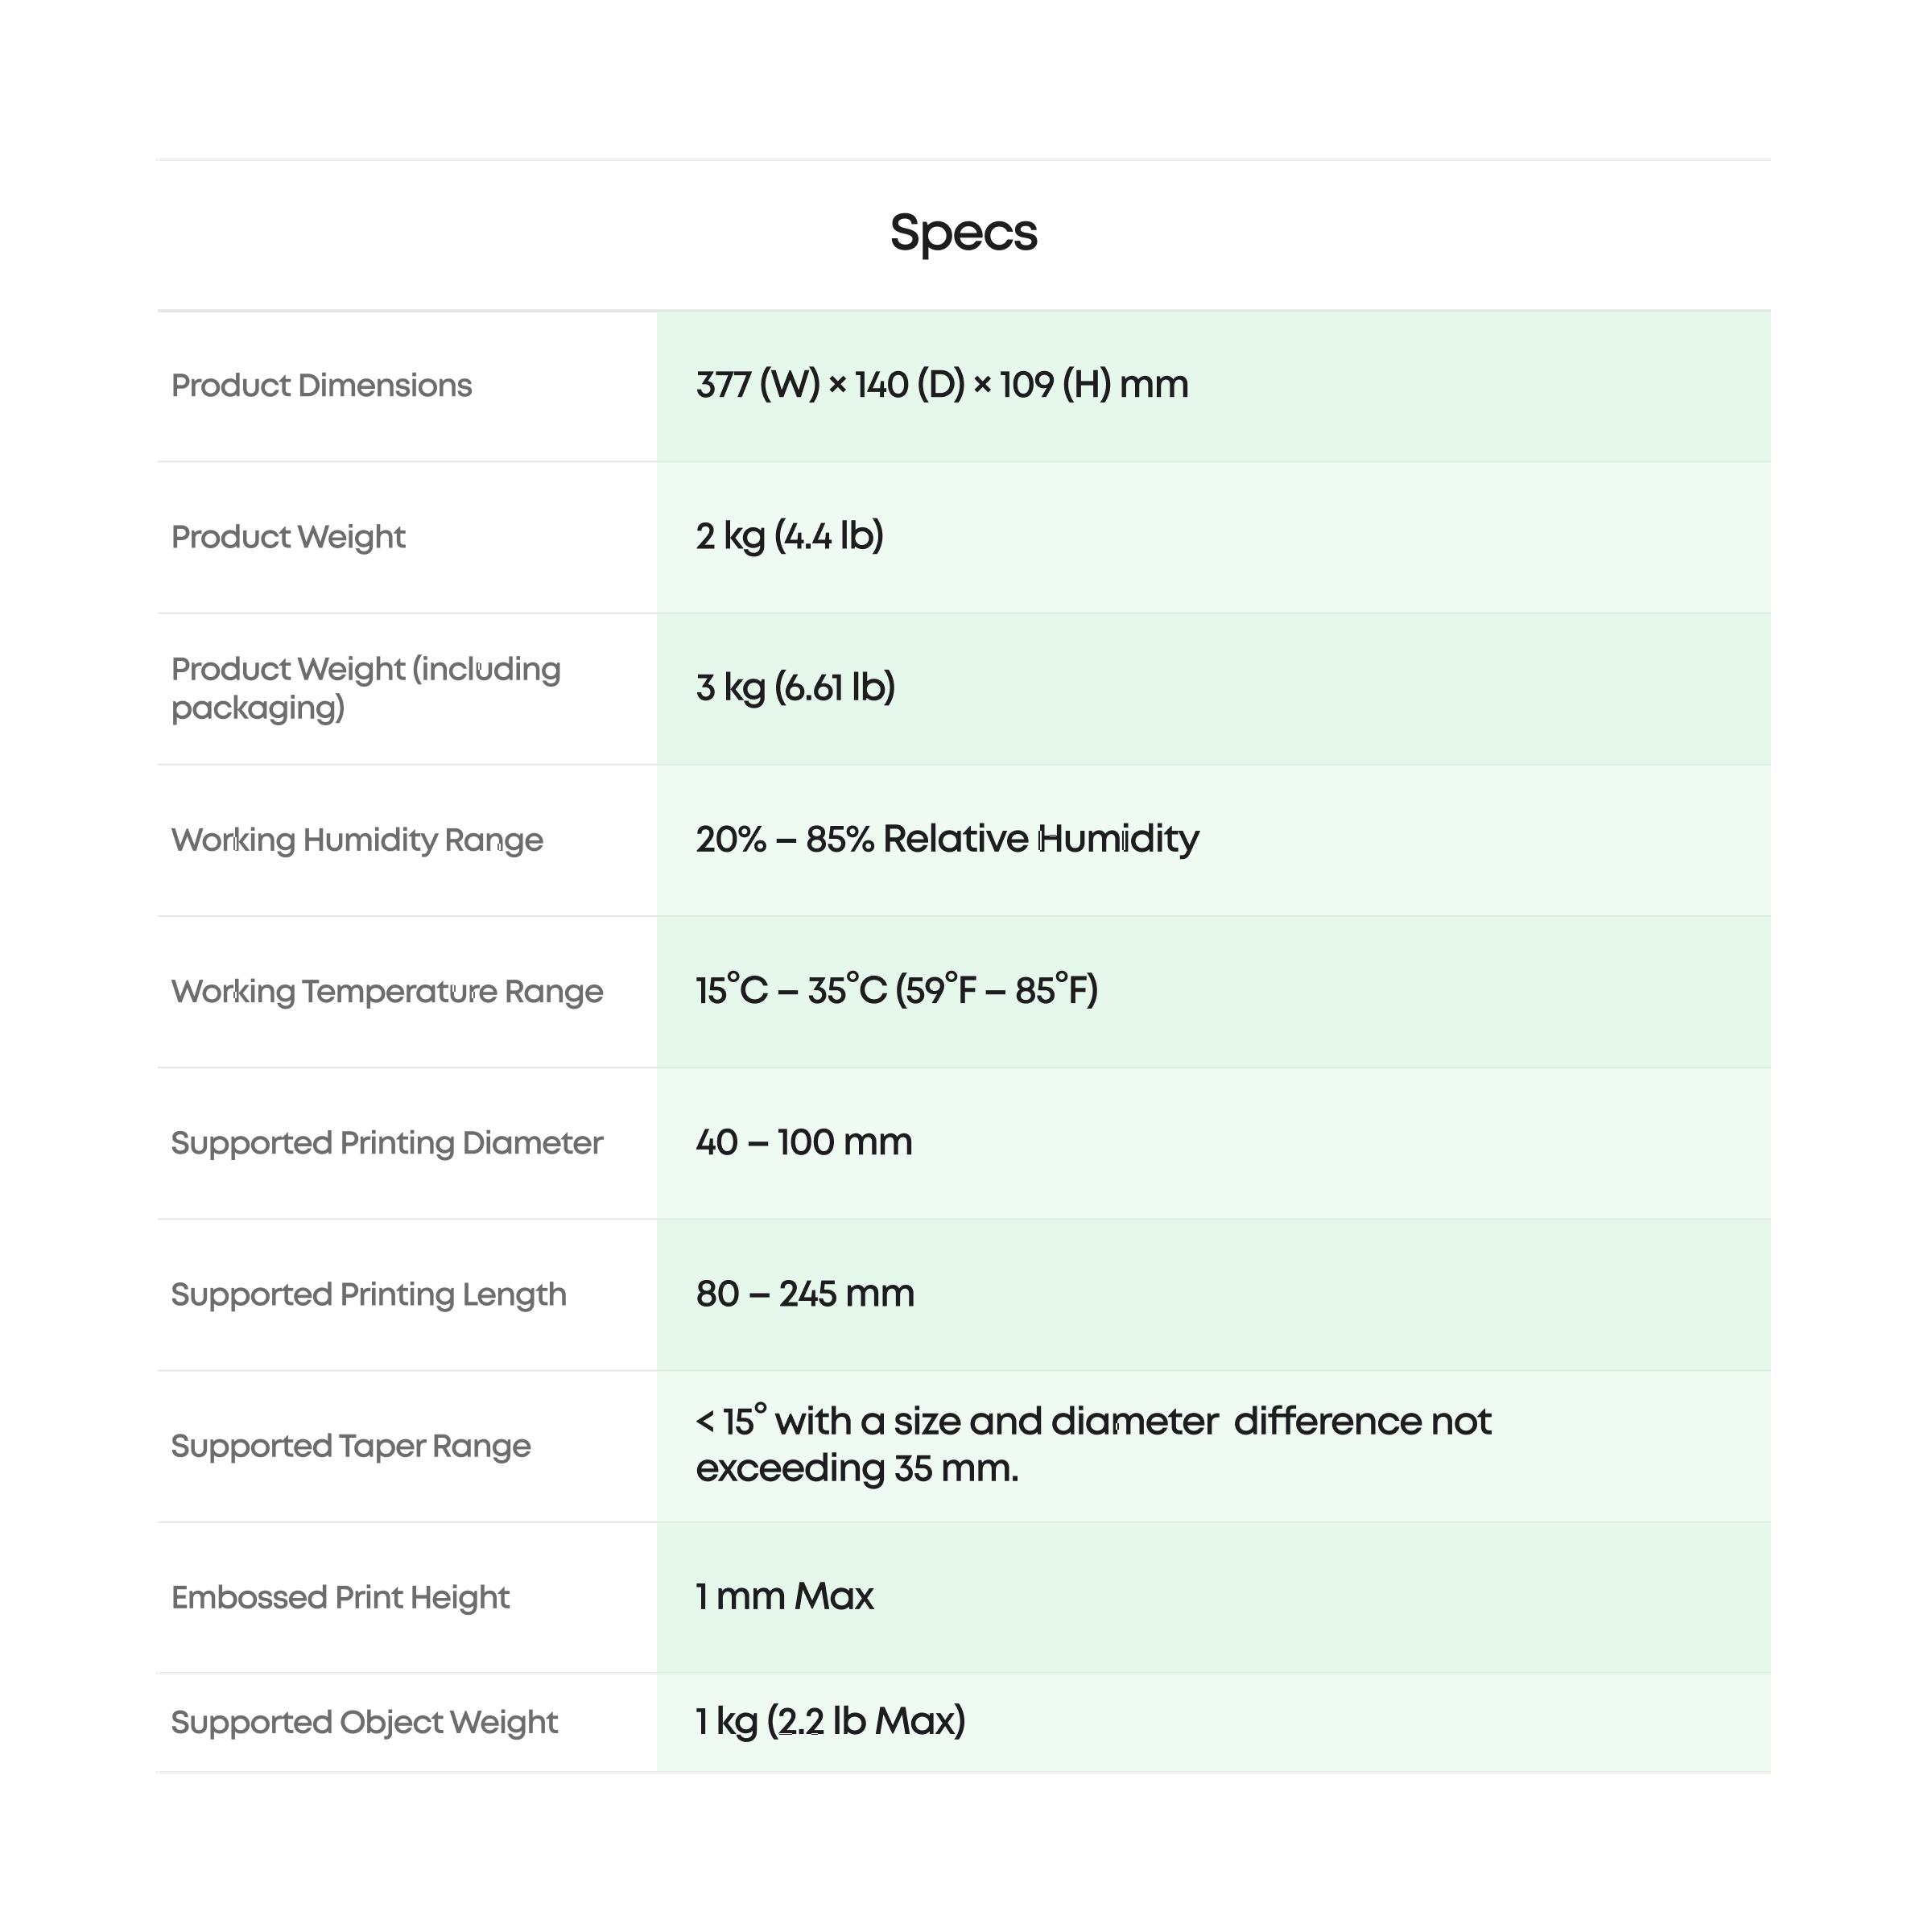Select the 80 – 245 mm value
Image resolution: width=1932 pixels, height=1932 pixels.
point(805,1294)
